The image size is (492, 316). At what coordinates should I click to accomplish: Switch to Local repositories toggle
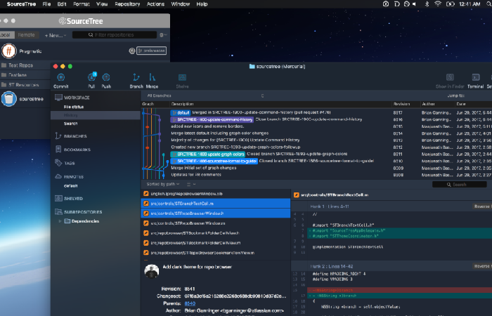coord(6,35)
